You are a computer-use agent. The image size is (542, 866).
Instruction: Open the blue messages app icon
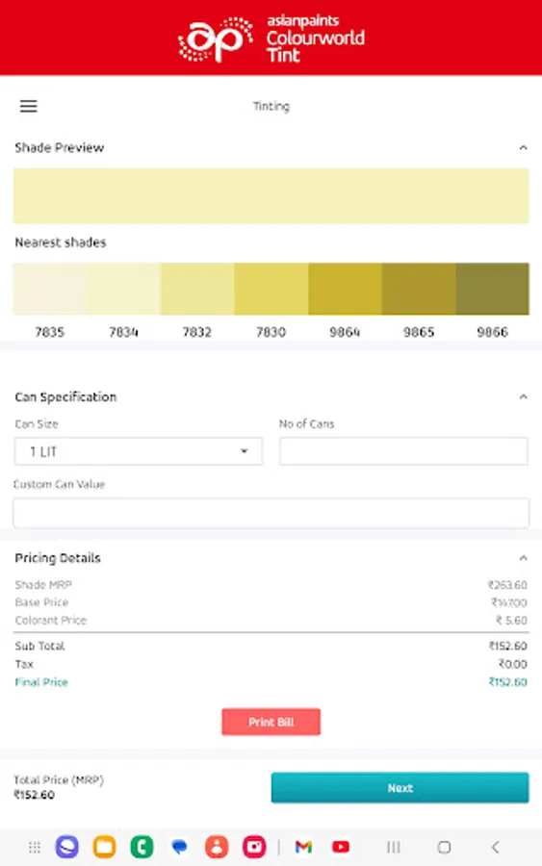pos(179,847)
